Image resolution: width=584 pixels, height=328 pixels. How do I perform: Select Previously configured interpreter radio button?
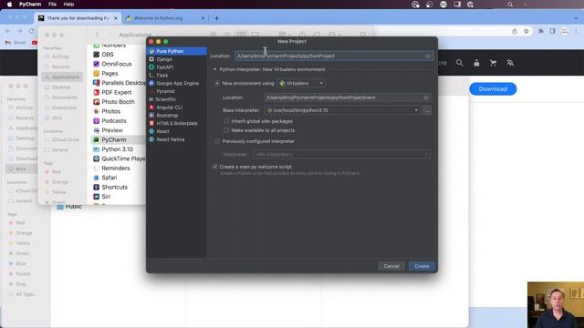click(x=217, y=141)
